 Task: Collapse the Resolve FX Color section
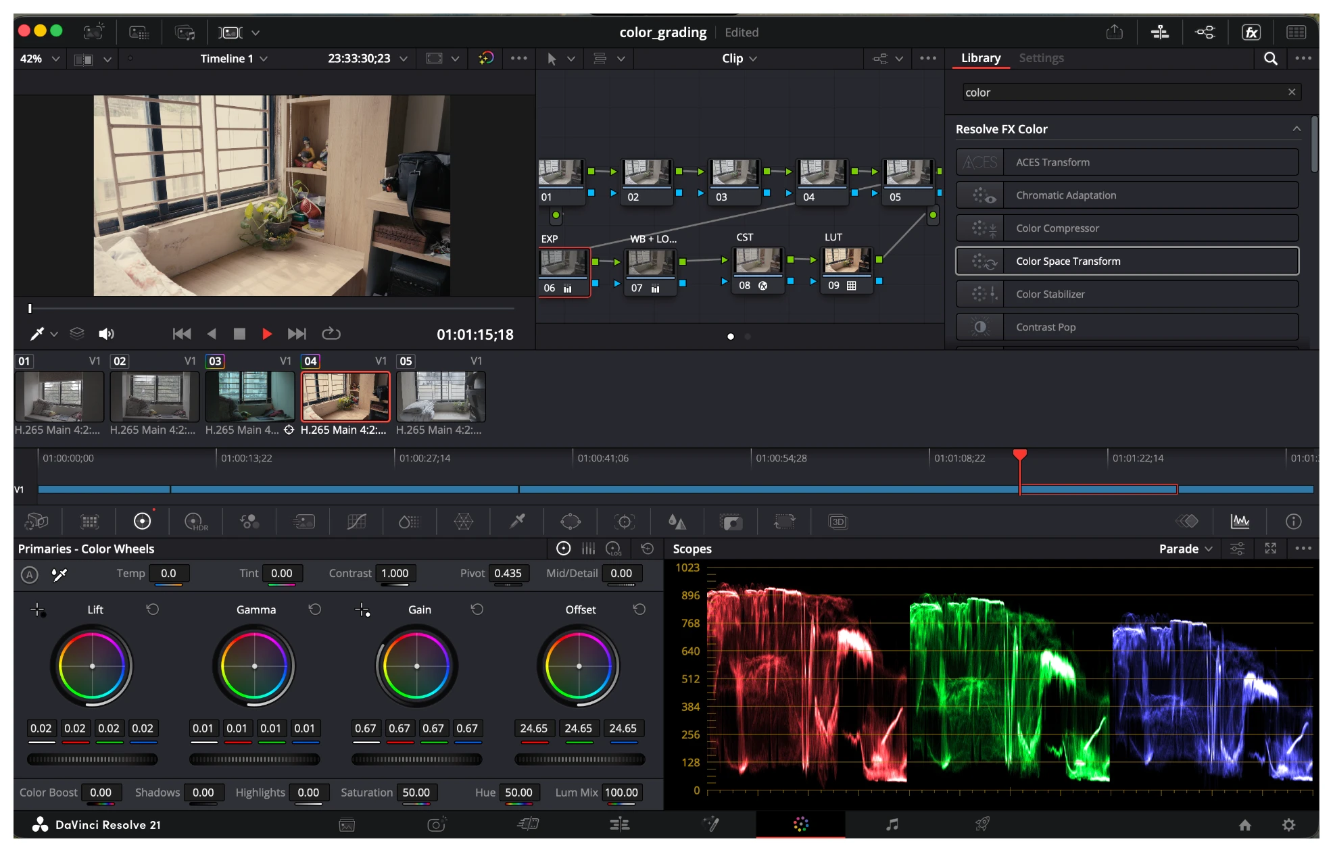tap(1296, 129)
